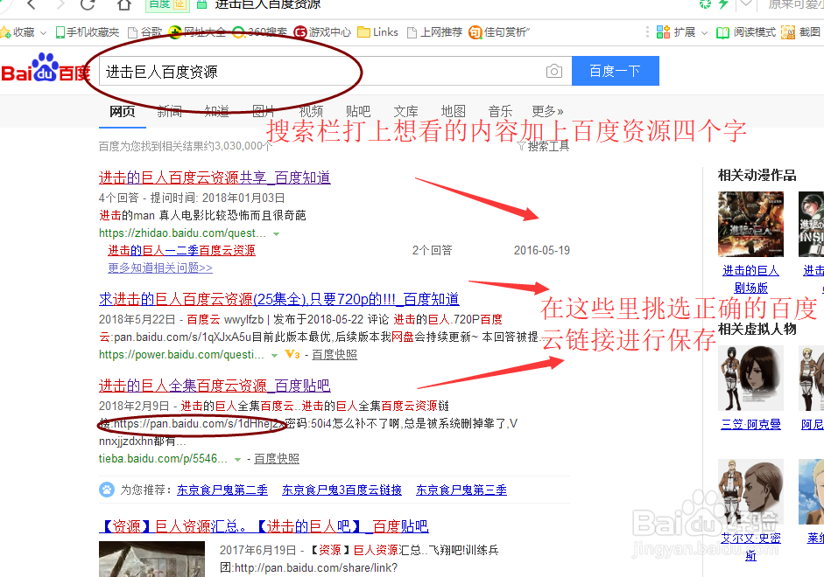
Task: Switch to the 视频 search tab
Action: click(x=311, y=111)
